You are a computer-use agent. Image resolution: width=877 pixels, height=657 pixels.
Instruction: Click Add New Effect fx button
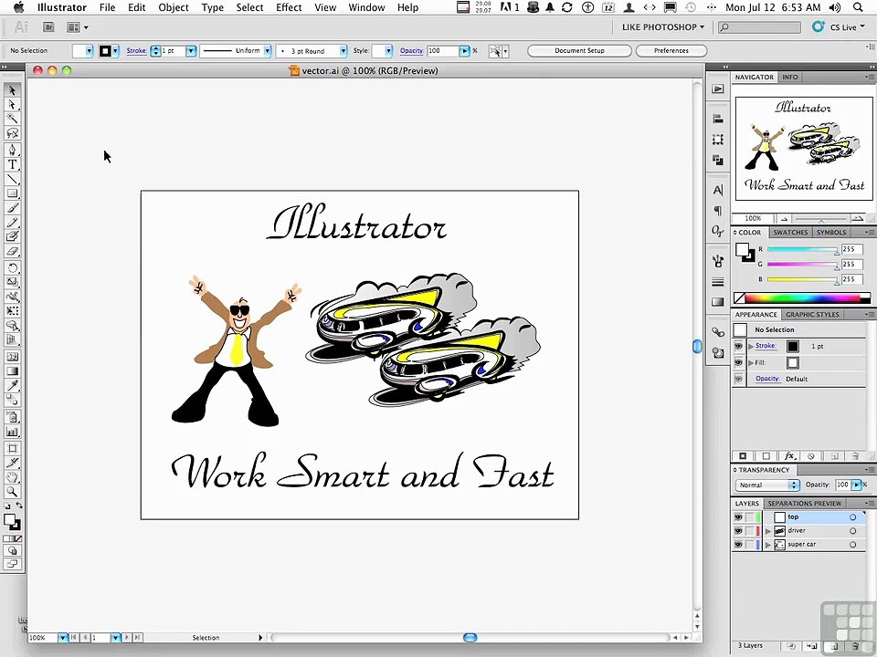pos(789,456)
